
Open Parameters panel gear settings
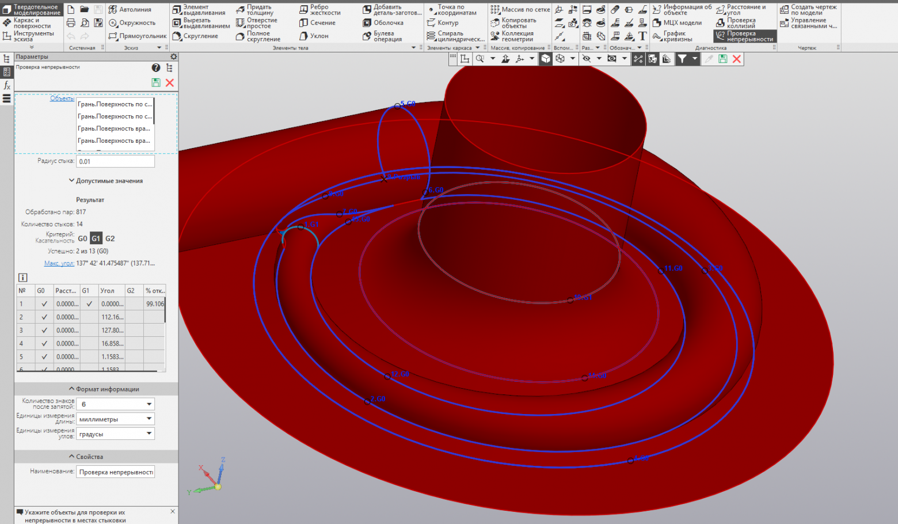(174, 57)
